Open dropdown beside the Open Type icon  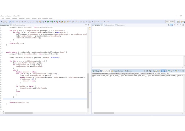(70, 22)
